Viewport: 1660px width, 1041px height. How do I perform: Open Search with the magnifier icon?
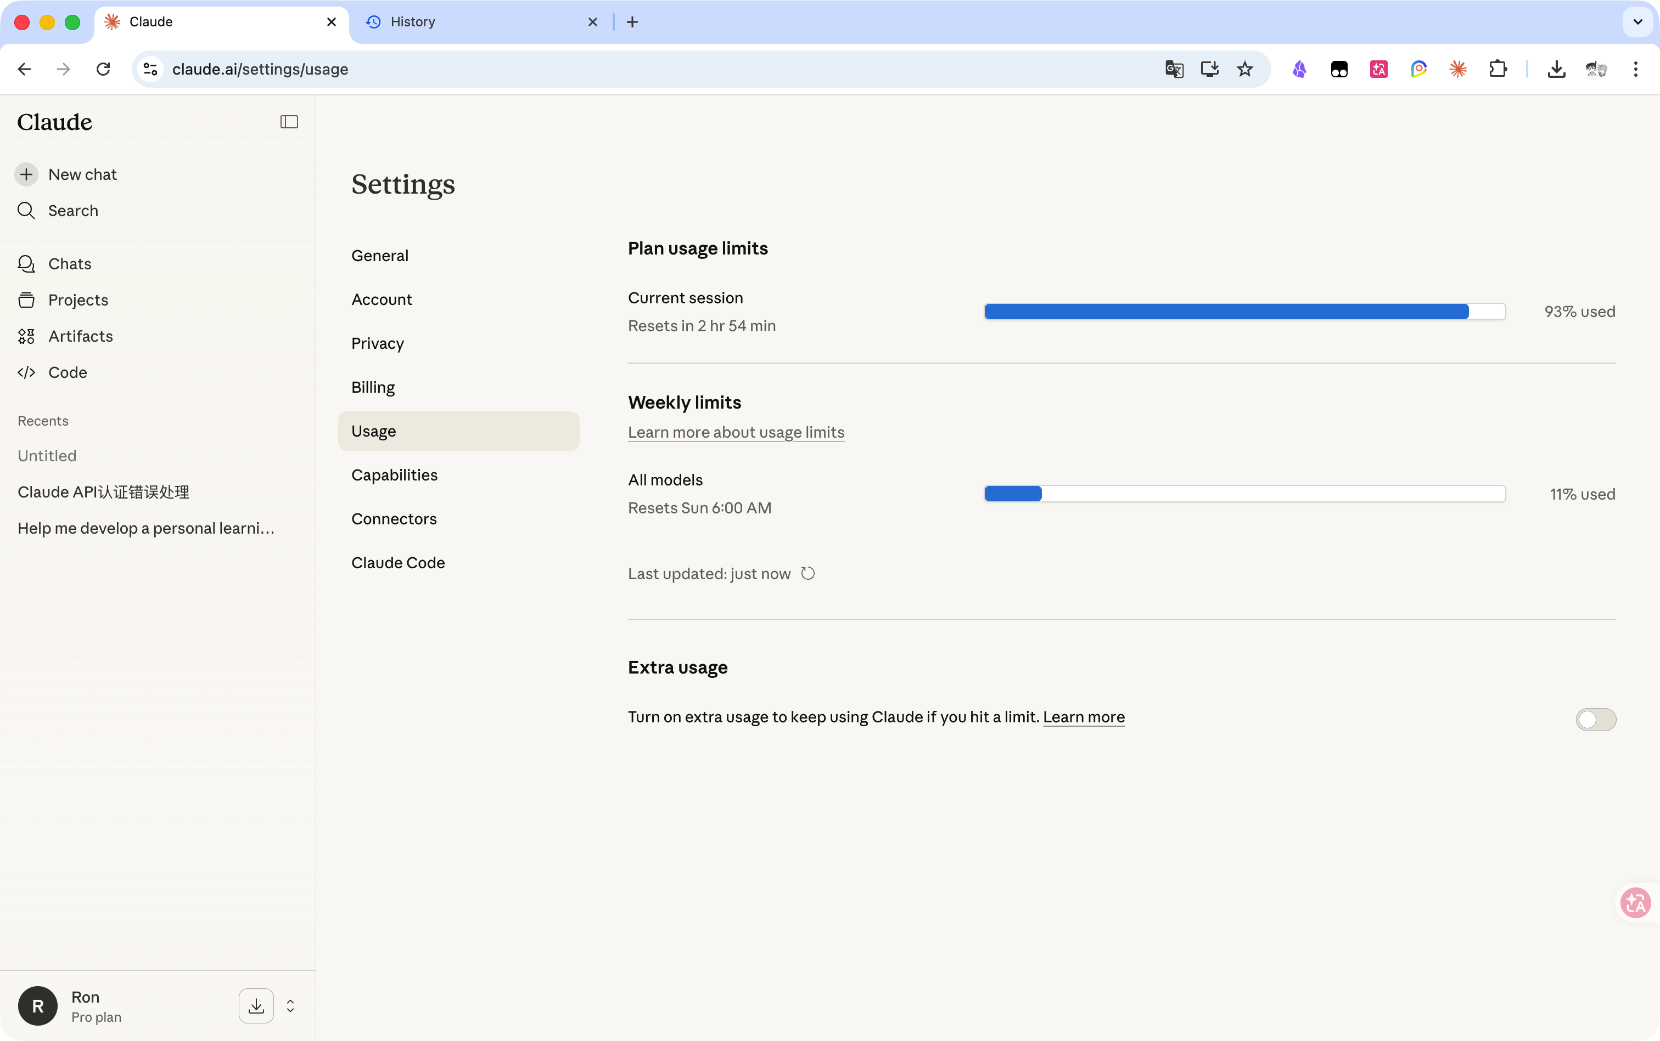click(26, 211)
